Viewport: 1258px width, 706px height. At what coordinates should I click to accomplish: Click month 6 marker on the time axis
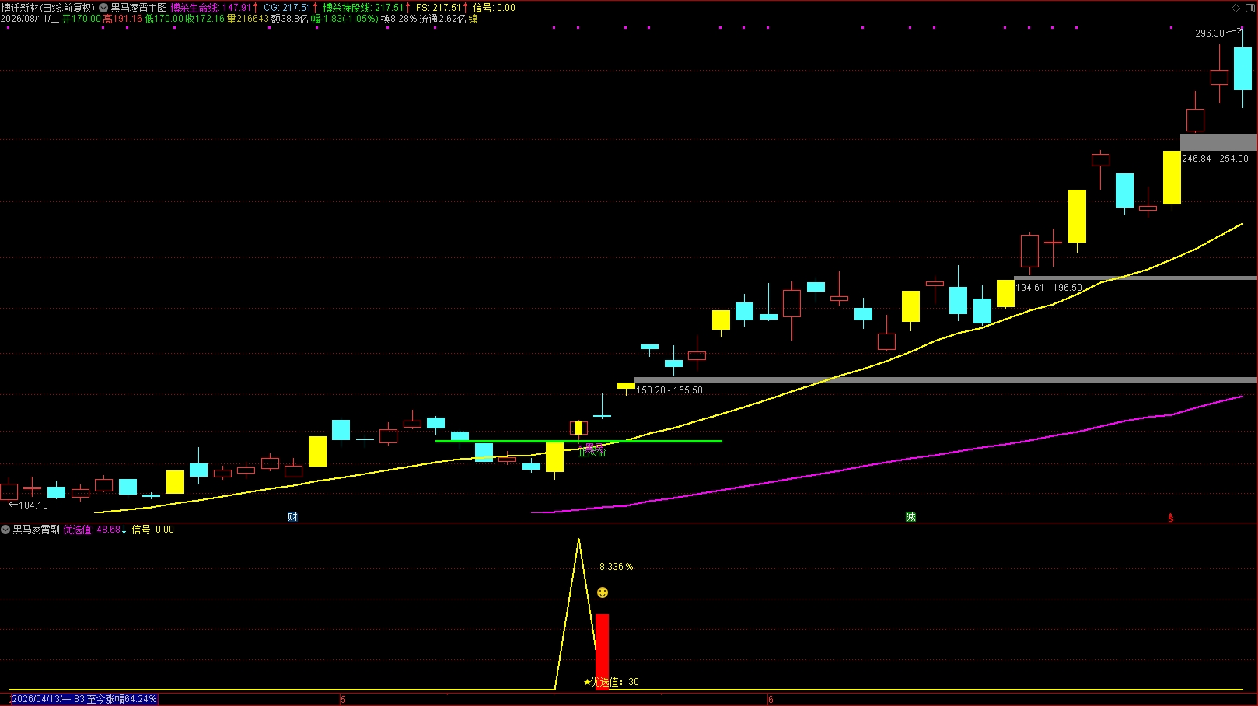[x=771, y=700]
